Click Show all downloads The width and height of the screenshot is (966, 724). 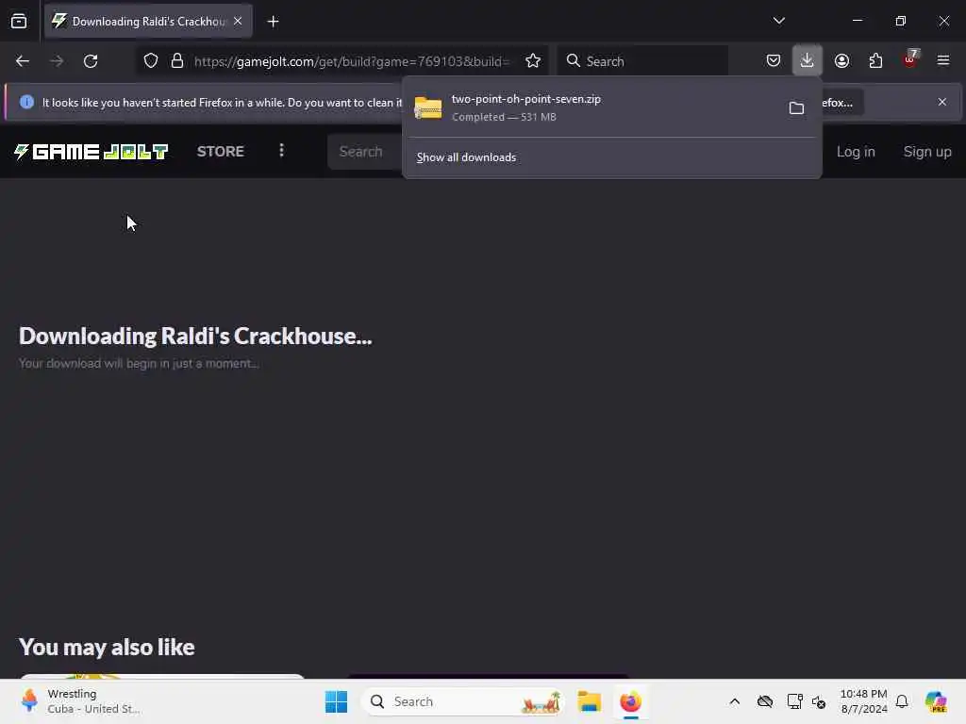coord(466,157)
